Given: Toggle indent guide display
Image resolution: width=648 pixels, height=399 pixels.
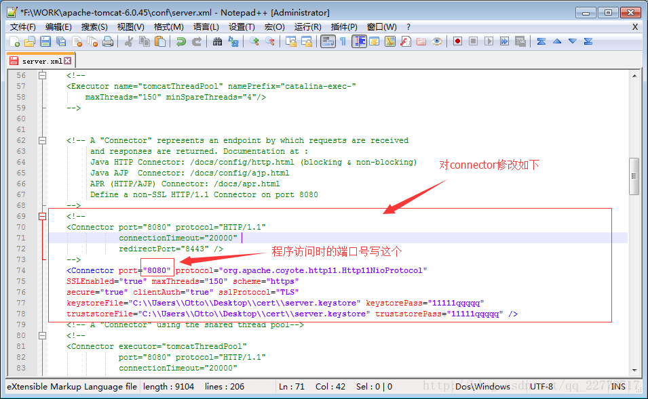Looking at the screenshot, I should (x=359, y=42).
